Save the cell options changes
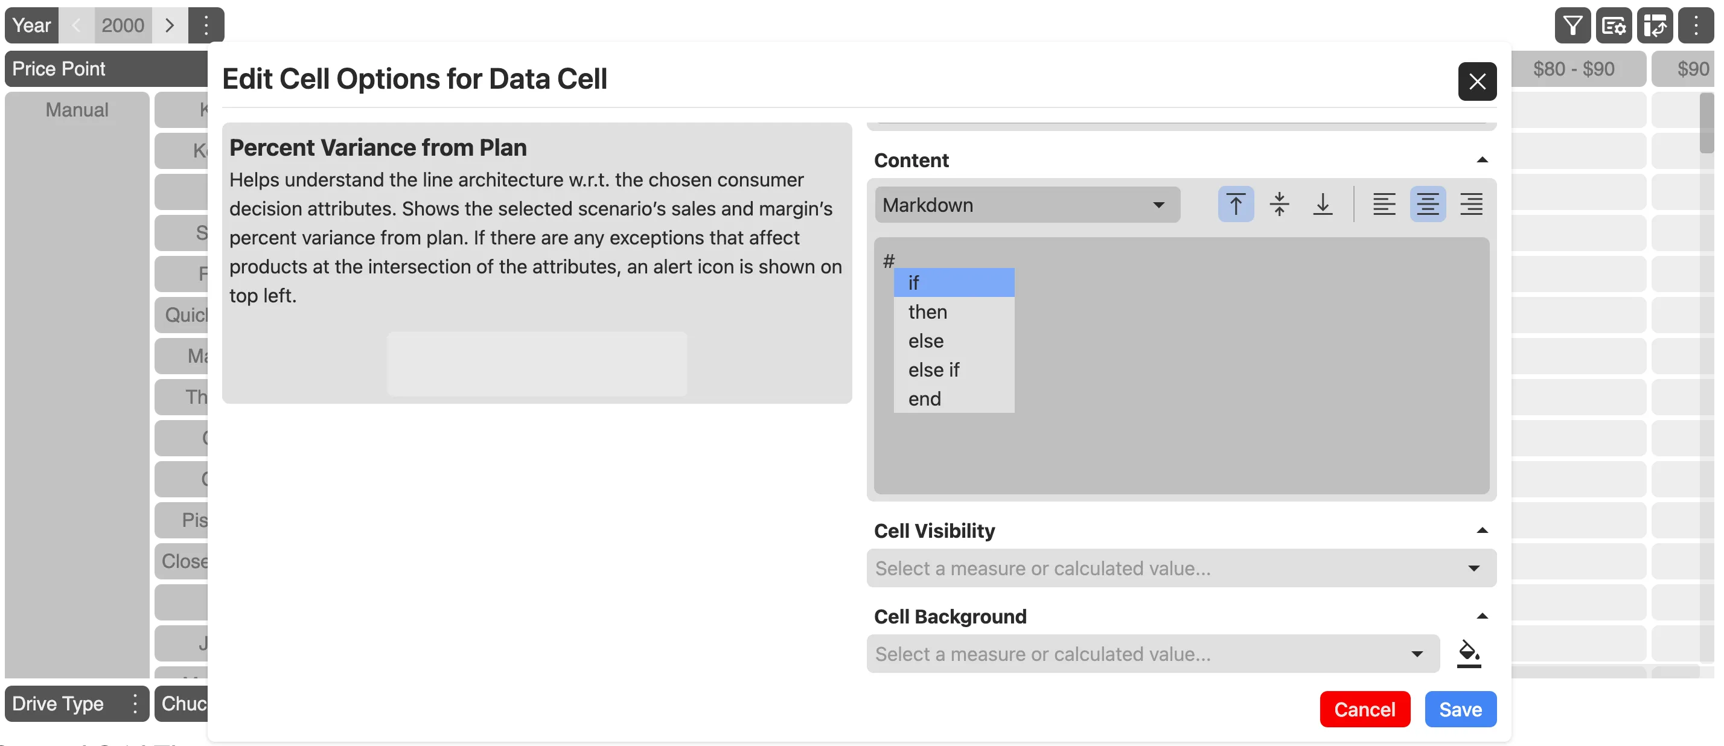Screen dimensions: 1724x746 pyautogui.click(x=1460, y=709)
